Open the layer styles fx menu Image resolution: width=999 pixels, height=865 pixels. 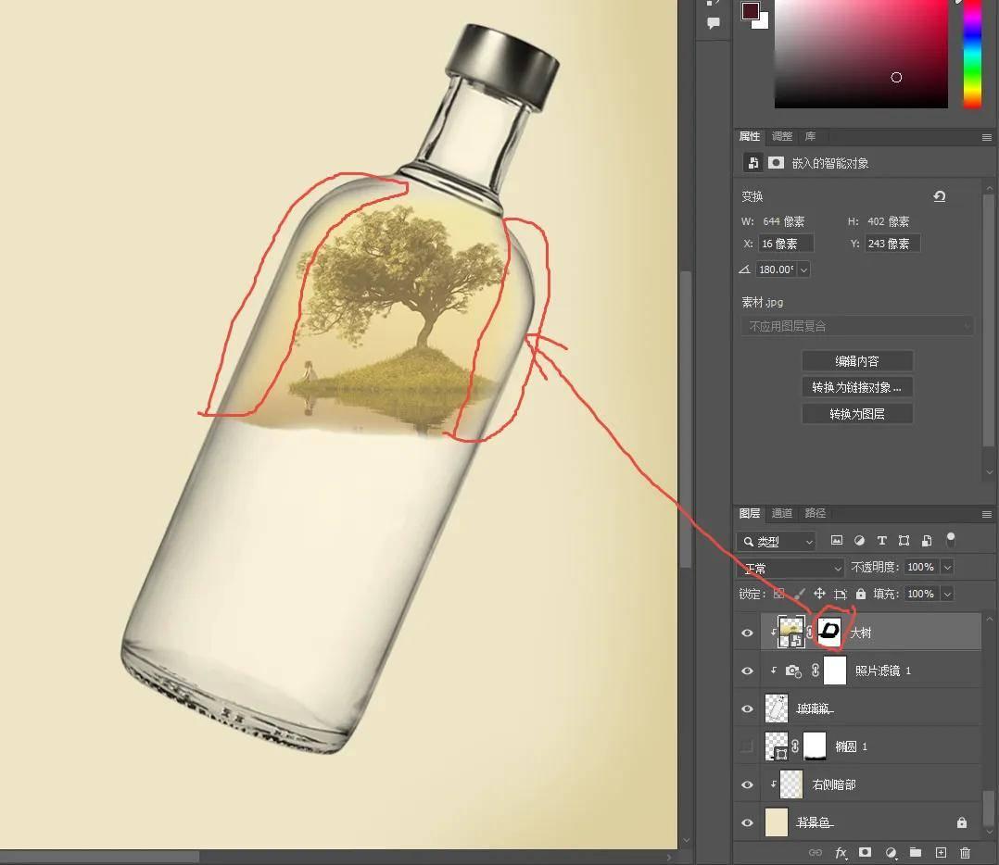(x=840, y=852)
